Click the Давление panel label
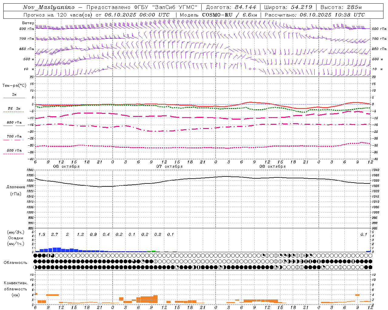The width and height of the screenshot is (388, 310). pyautogui.click(x=16, y=187)
